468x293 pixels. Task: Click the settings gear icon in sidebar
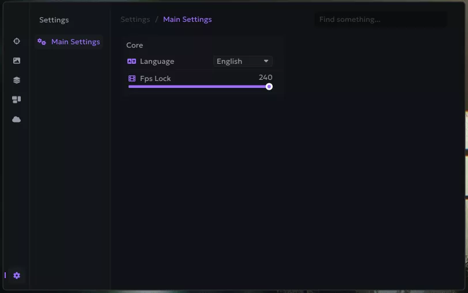coord(17,276)
